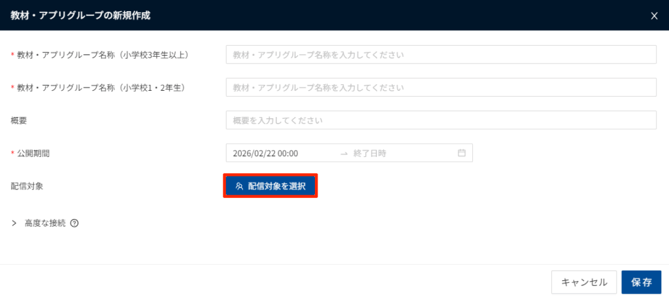Click the calendar icon in 公開期間 field

461,153
